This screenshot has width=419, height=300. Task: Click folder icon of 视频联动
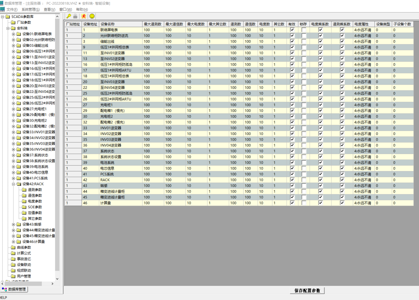coord(13,271)
